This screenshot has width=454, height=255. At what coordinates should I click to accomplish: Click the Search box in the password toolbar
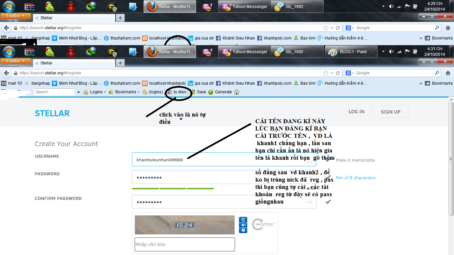tap(54, 92)
